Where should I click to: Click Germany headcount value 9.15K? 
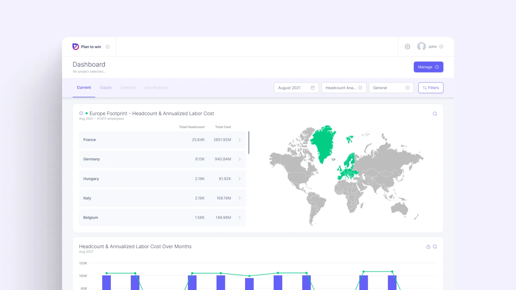coord(200,159)
